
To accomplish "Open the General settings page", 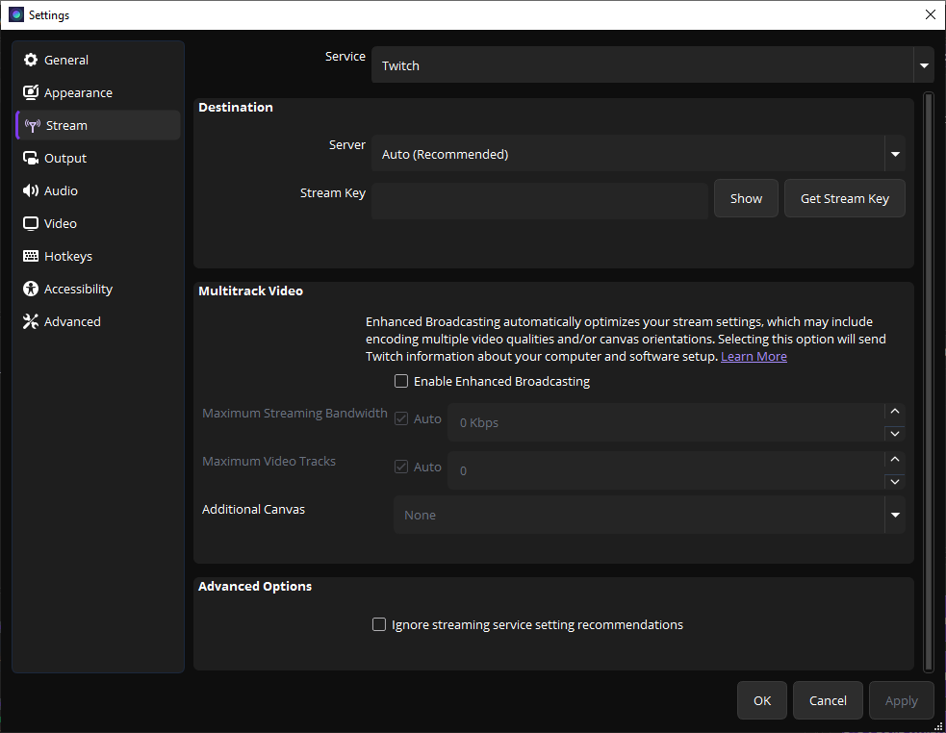I will (x=98, y=60).
